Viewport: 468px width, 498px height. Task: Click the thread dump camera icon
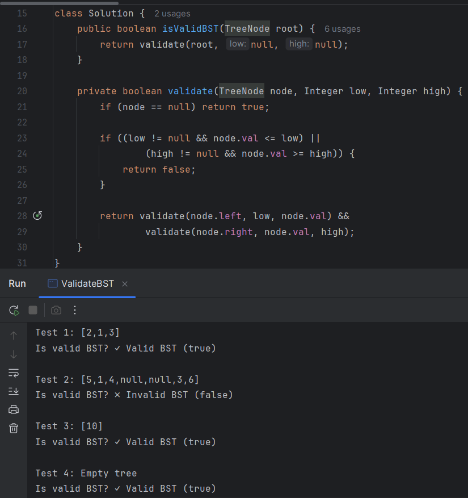click(x=56, y=310)
